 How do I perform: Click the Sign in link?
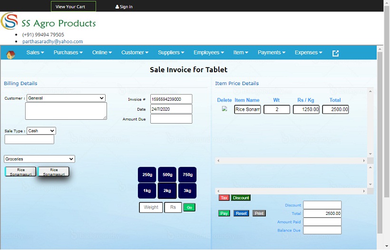[124, 7]
